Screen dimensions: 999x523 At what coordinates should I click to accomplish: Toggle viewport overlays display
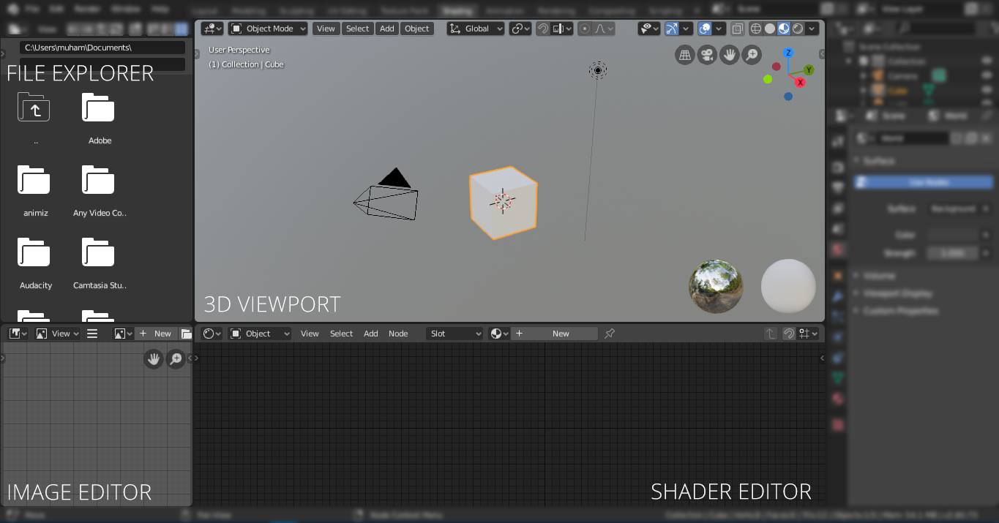point(705,29)
